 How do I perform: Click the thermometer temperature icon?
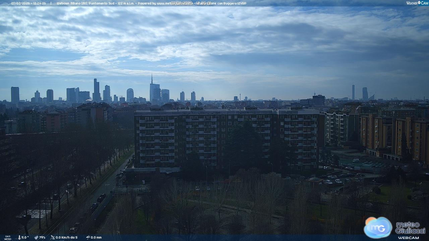pos(19,237)
